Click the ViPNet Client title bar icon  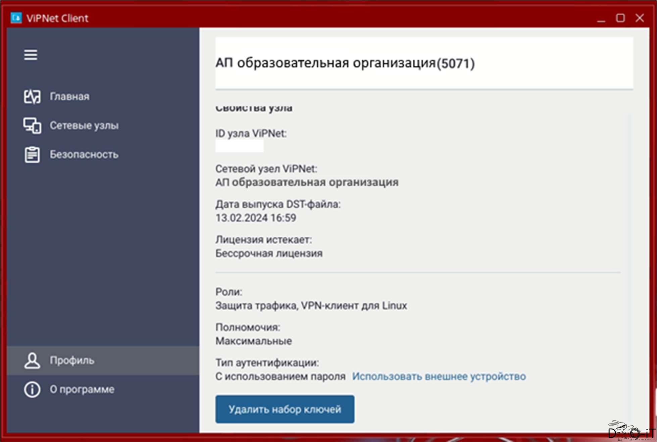click(x=16, y=18)
